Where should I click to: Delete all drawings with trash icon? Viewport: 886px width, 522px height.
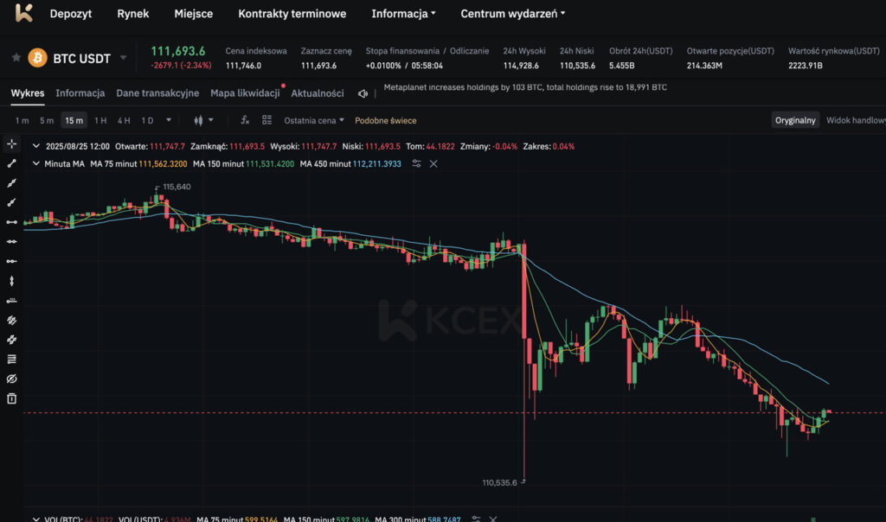click(11, 398)
